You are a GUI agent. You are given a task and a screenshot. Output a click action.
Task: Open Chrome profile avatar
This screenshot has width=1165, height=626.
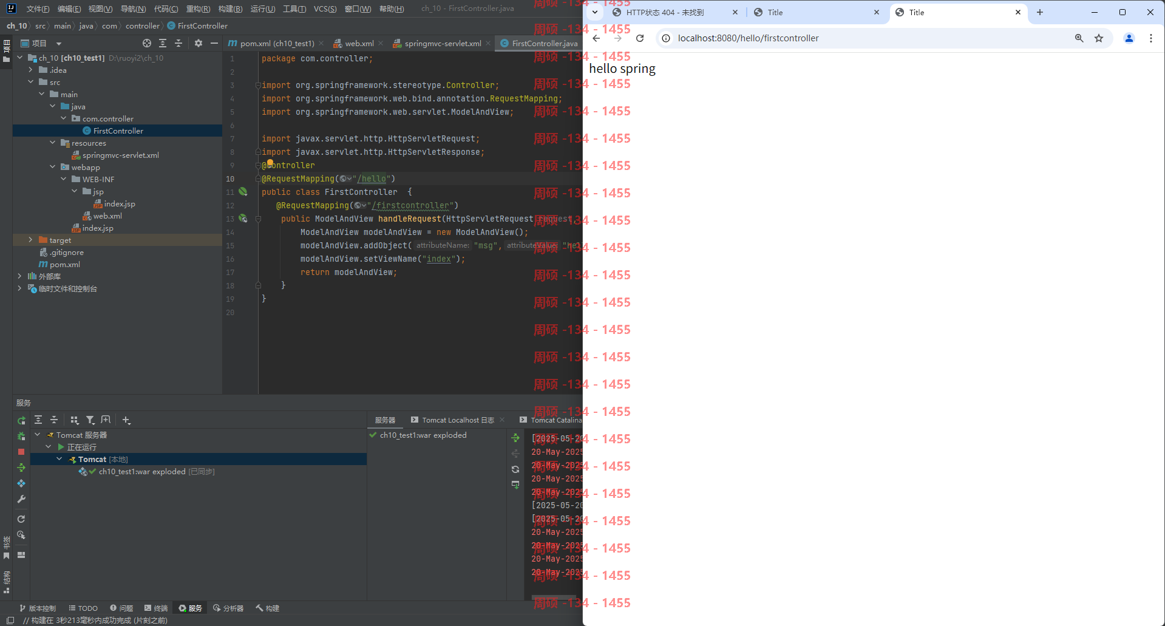pyautogui.click(x=1129, y=38)
